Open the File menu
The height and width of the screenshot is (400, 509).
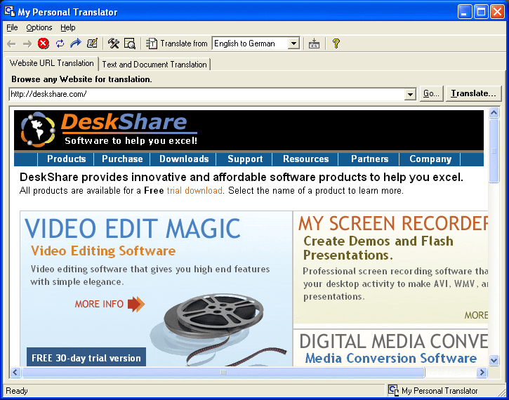click(x=12, y=27)
